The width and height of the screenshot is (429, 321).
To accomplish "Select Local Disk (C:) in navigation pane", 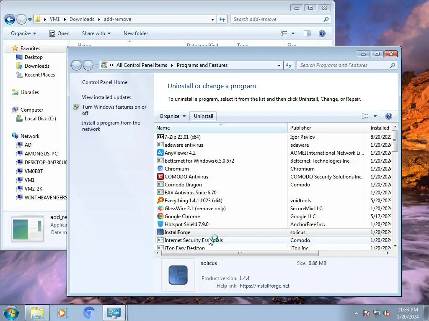I will click(40, 118).
